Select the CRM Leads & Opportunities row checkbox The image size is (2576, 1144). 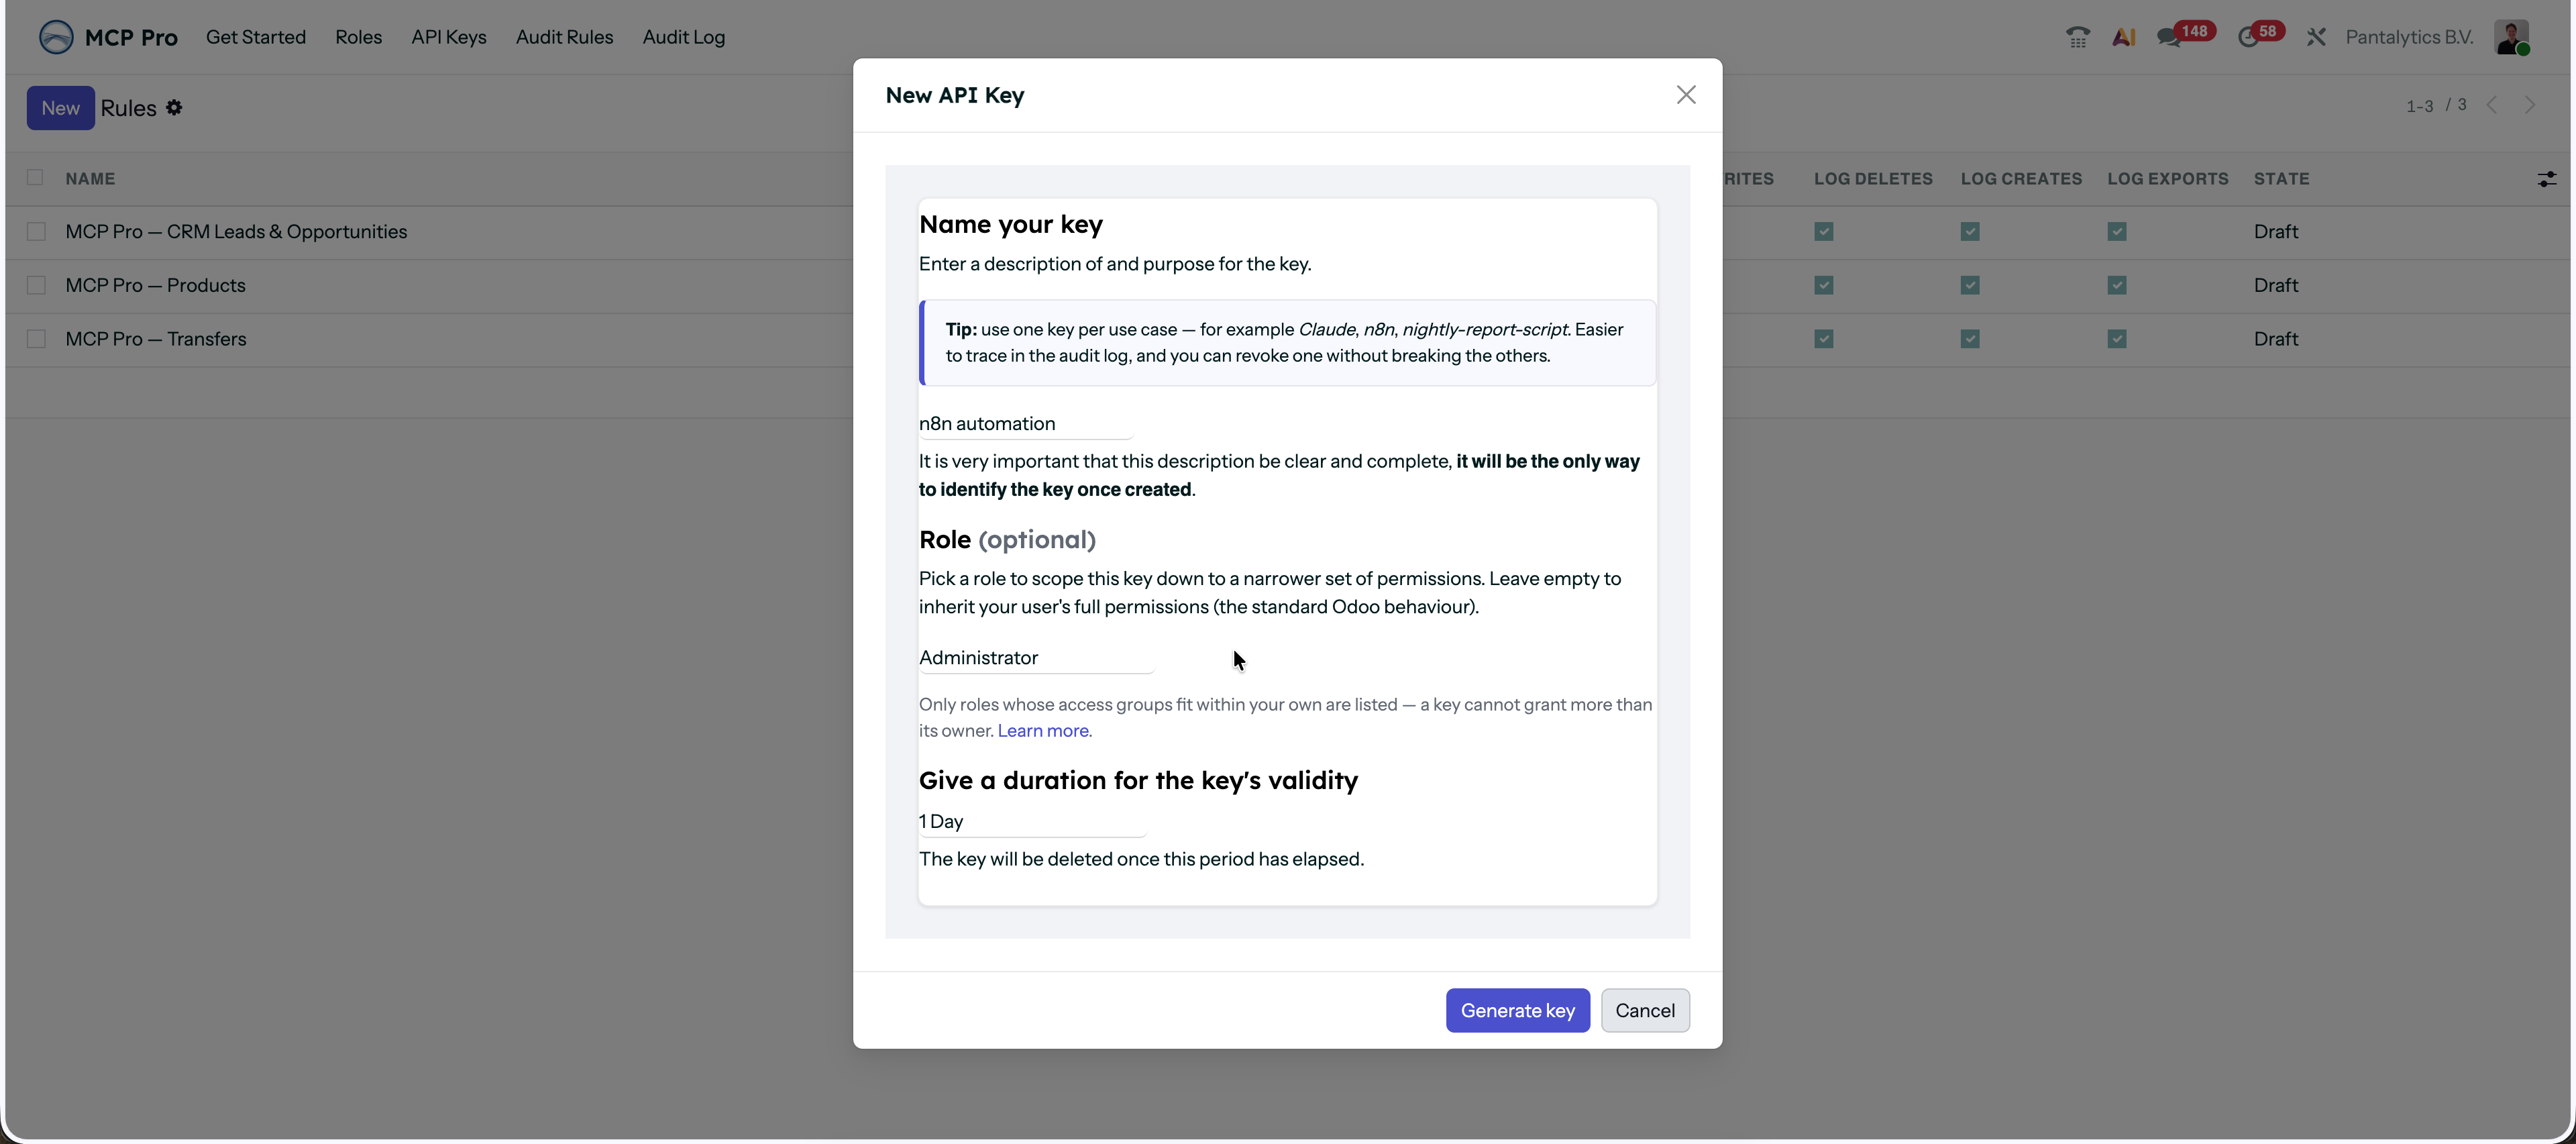coord(36,232)
